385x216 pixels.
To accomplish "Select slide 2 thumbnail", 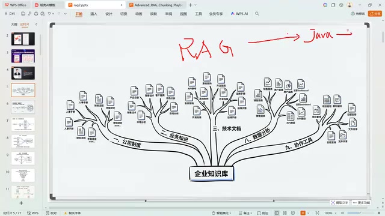I will [23, 39].
